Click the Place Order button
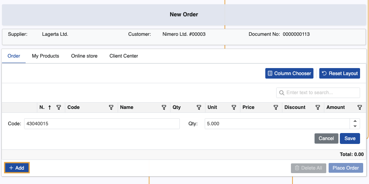369x184 pixels. point(346,168)
